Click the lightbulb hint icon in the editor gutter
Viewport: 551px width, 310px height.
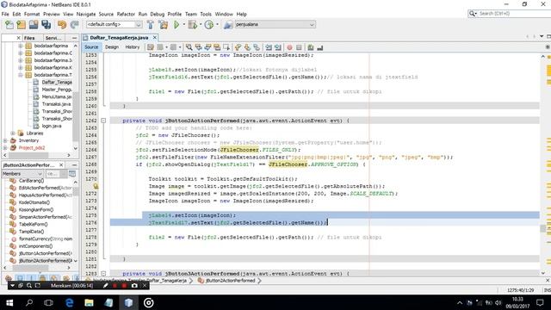(x=96, y=186)
